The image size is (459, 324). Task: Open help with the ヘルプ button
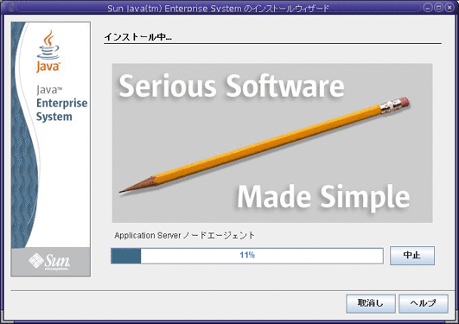click(424, 303)
